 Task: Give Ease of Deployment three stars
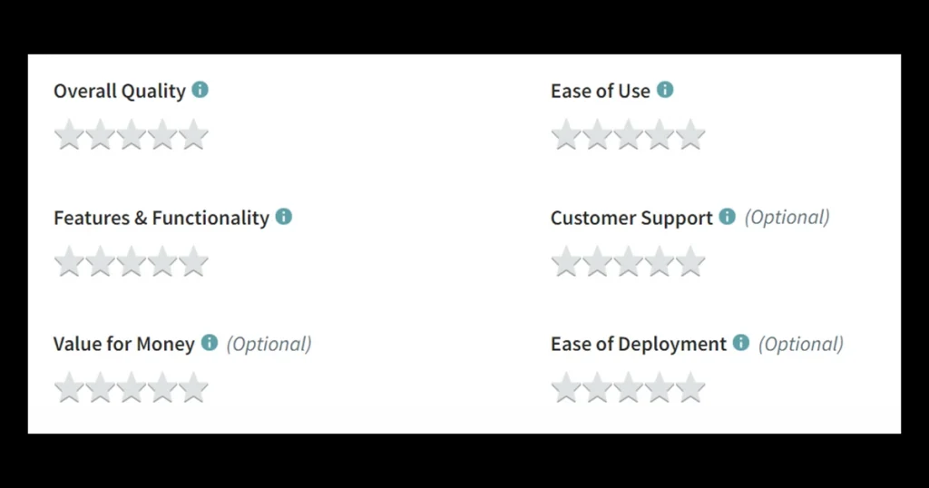click(629, 387)
